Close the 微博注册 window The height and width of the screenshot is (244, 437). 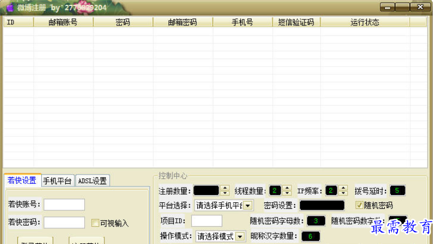pos(420,7)
